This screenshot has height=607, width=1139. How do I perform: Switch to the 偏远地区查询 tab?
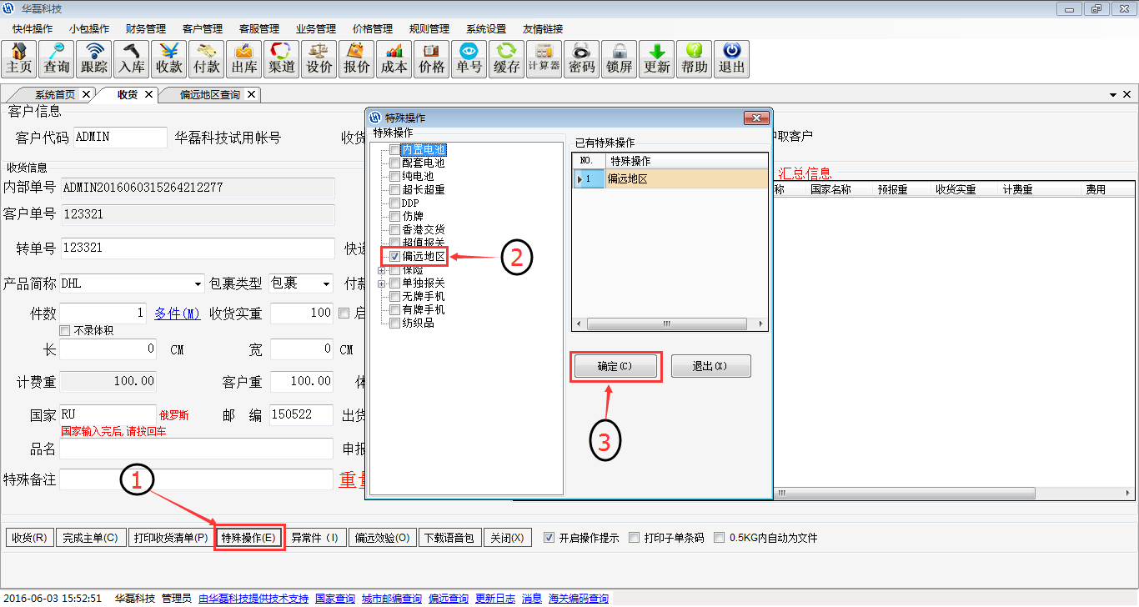[210, 95]
